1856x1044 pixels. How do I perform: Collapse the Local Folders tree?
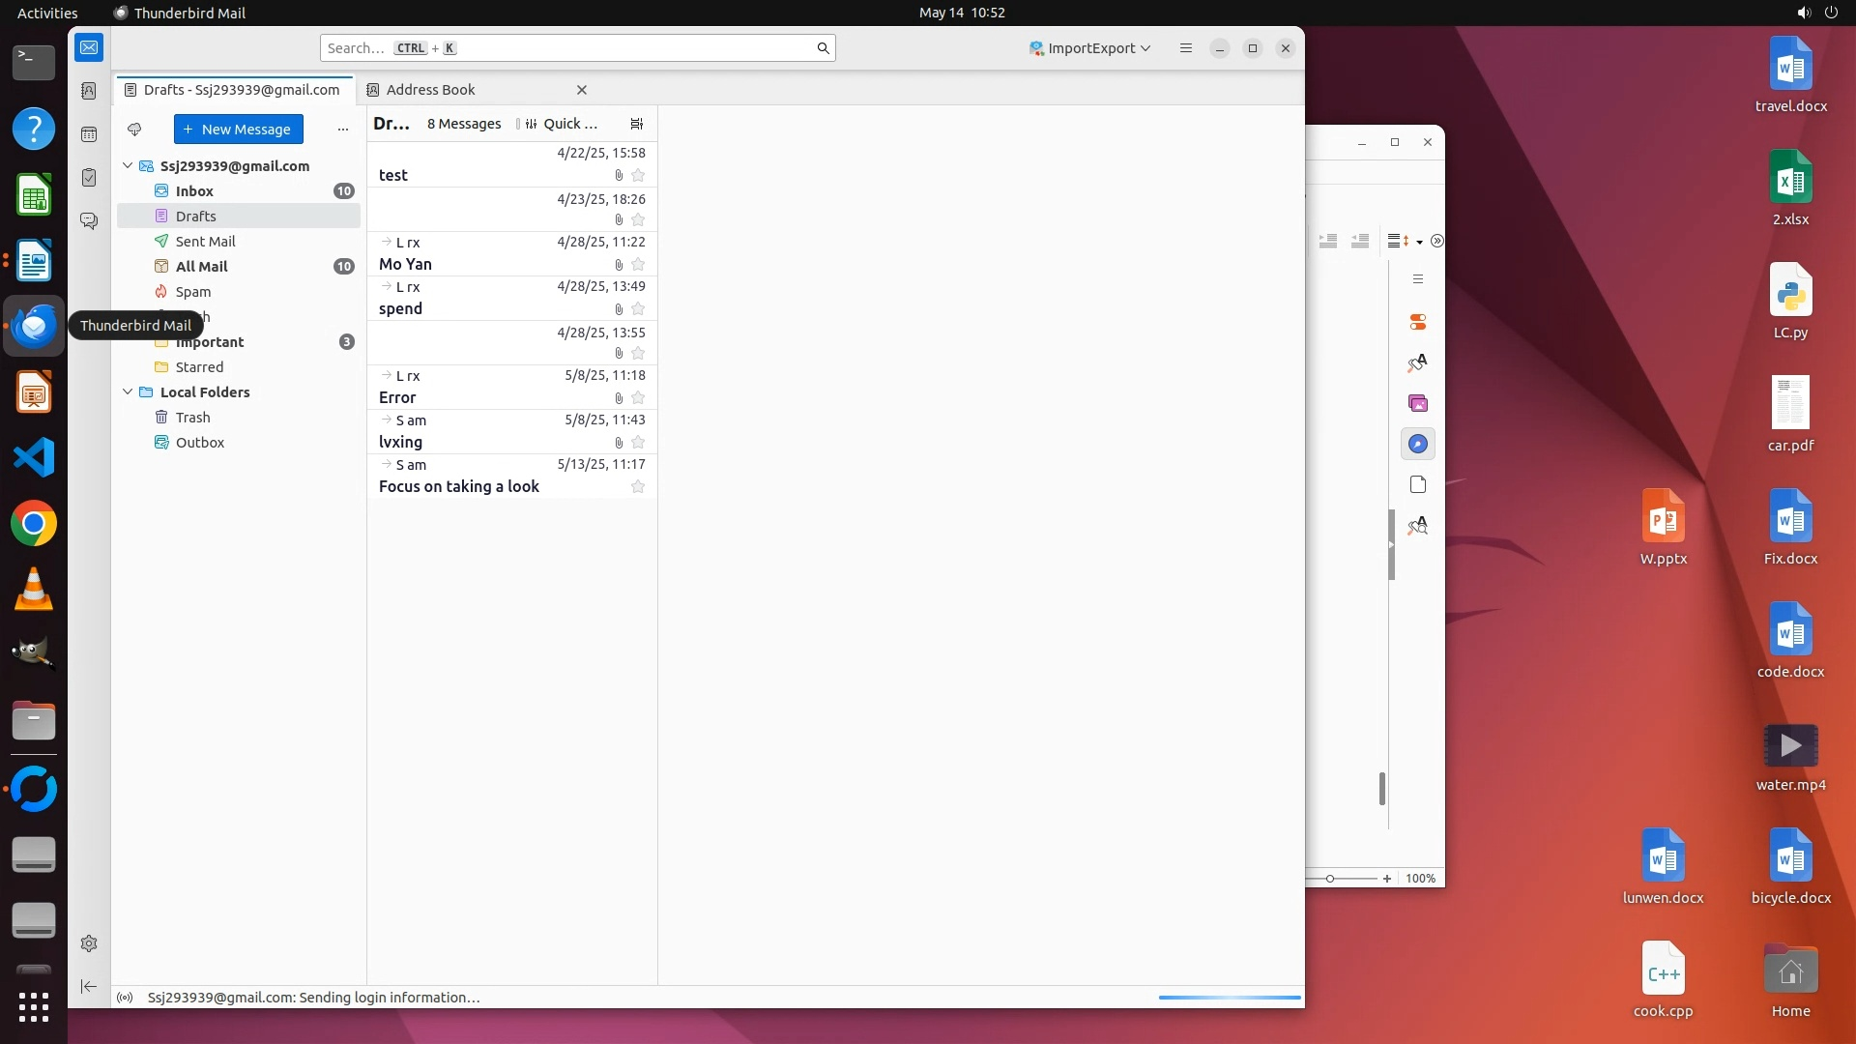tap(128, 392)
